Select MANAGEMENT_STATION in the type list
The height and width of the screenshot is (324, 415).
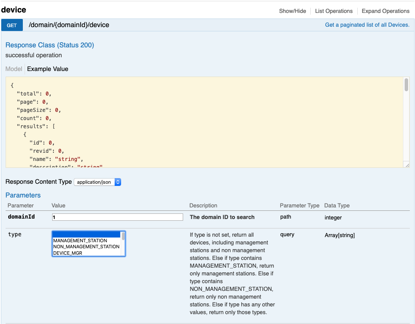click(80, 241)
